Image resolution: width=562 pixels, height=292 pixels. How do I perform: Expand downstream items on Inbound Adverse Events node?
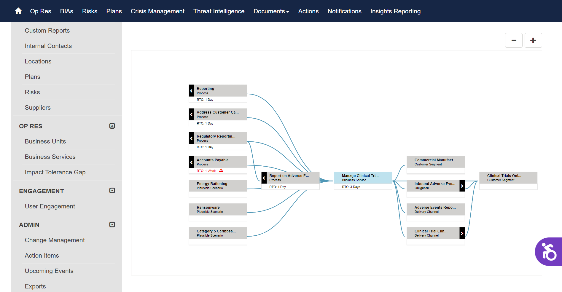[462, 186]
